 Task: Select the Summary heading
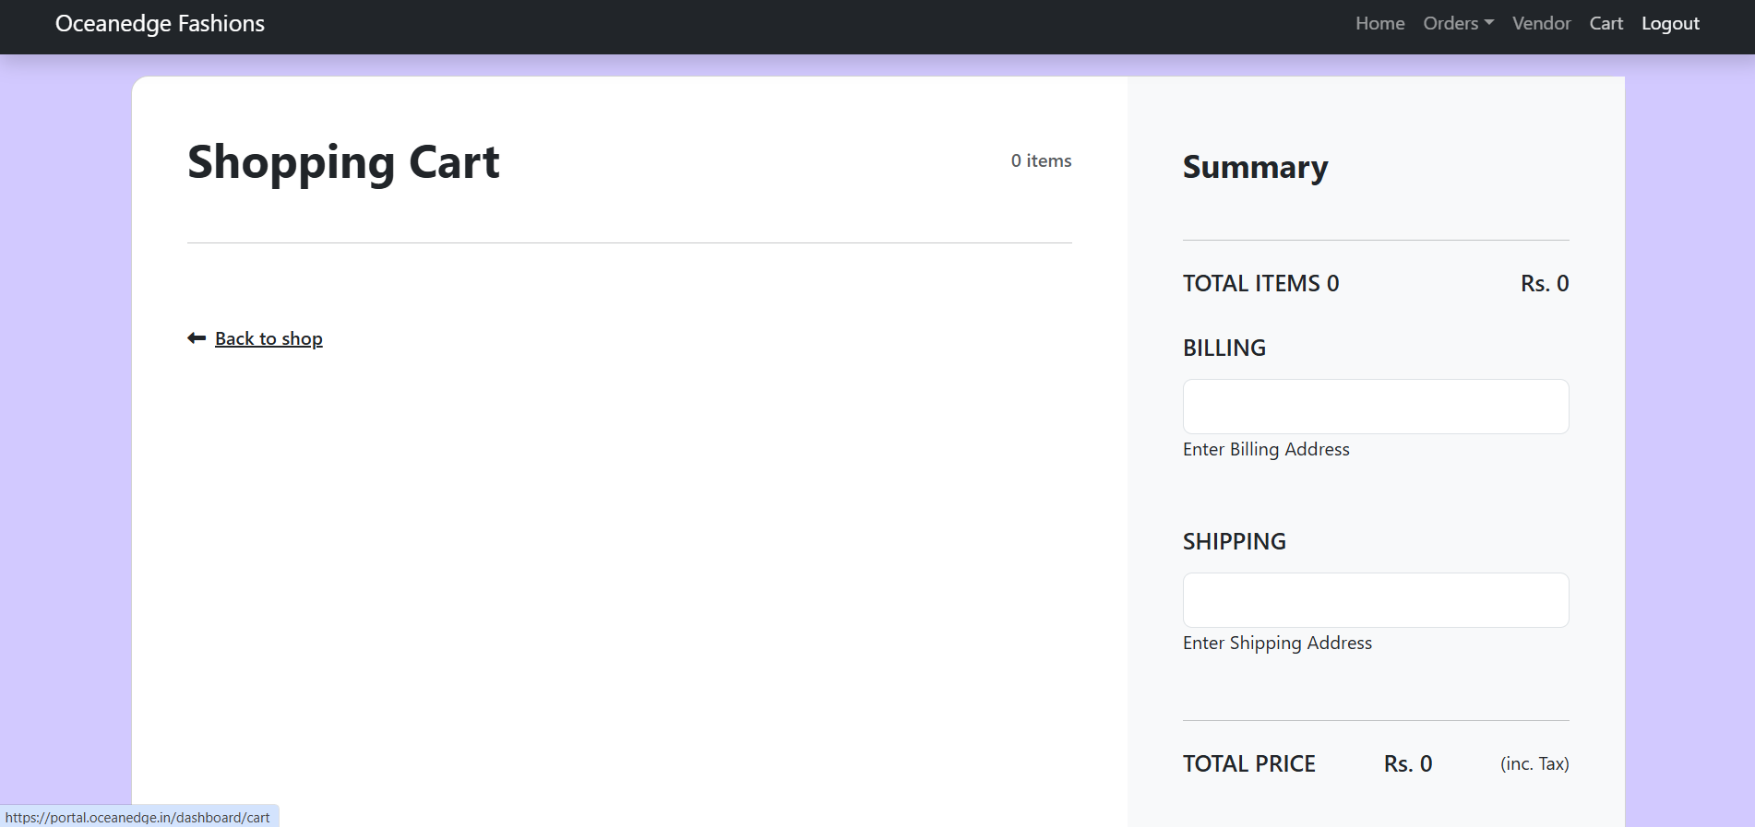[x=1255, y=168]
